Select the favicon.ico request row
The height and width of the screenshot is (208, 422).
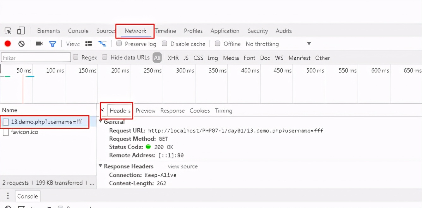tap(48, 132)
